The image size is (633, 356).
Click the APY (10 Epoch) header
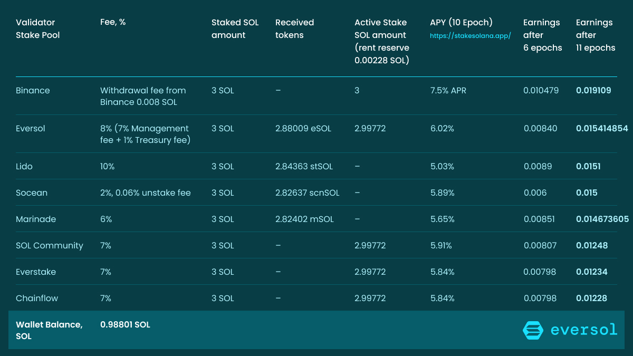pos(462,23)
